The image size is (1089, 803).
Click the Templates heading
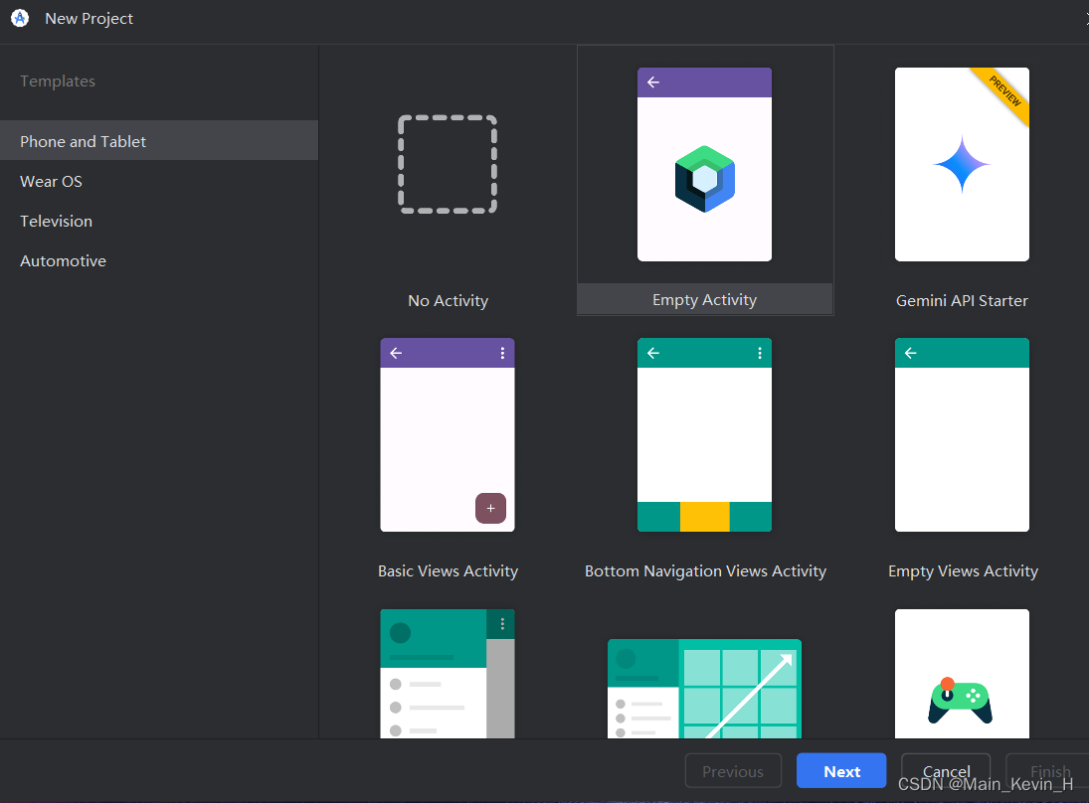tap(58, 81)
